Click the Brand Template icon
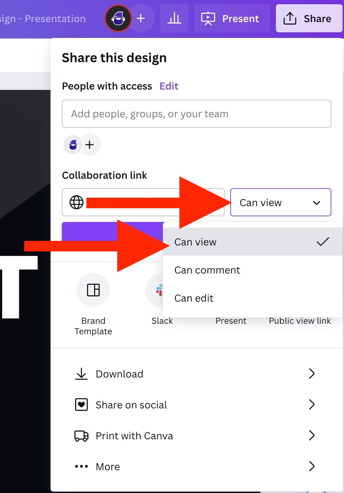Image resolution: width=344 pixels, height=493 pixels. click(93, 290)
